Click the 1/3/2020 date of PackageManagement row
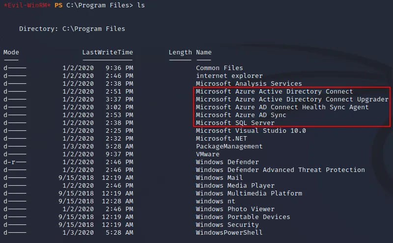Viewport: 393px width, 243px height. click(78, 146)
